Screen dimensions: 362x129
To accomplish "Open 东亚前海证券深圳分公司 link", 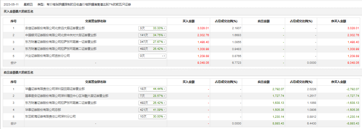I will [x=50, y=116].
